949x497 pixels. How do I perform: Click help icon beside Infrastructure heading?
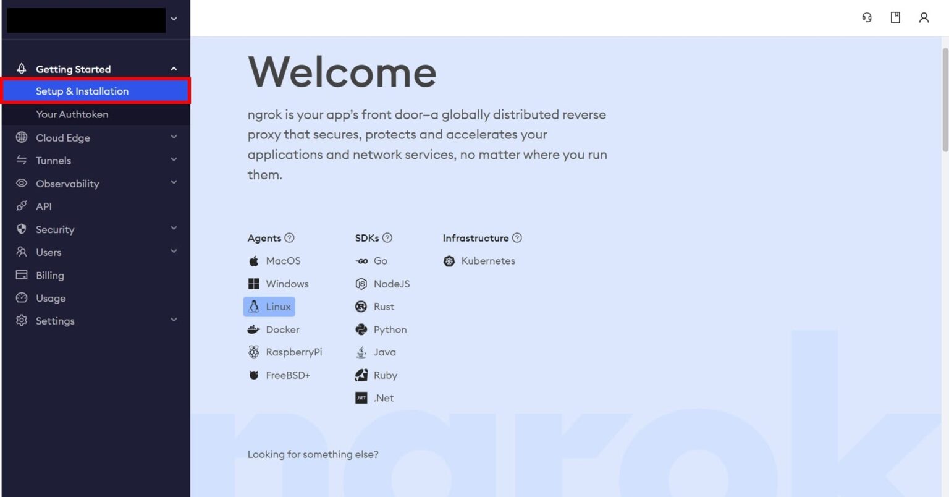click(x=517, y=238)
